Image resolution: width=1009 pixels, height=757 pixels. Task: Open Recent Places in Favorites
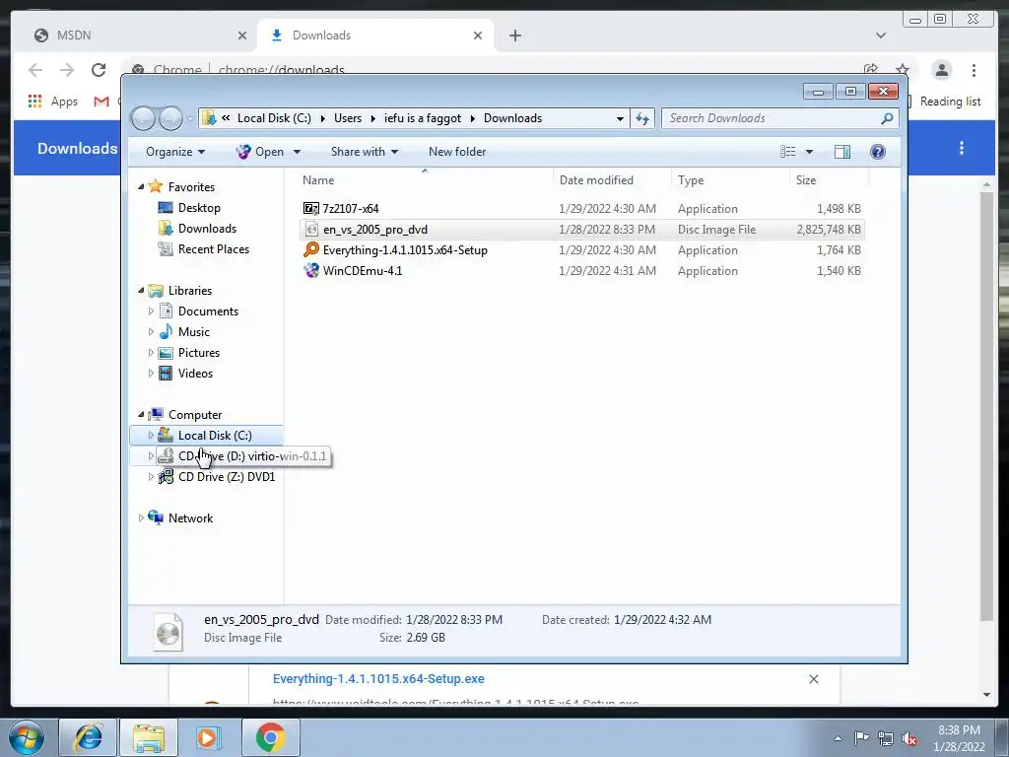coord(214,249)
